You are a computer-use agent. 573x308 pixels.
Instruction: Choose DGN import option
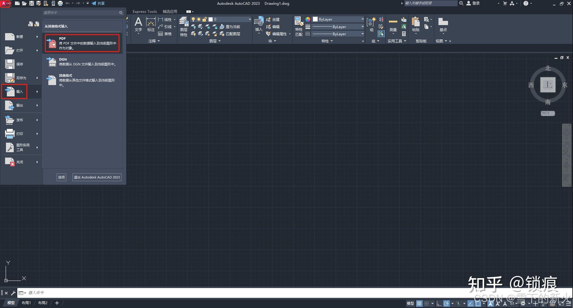click(82, 62)
